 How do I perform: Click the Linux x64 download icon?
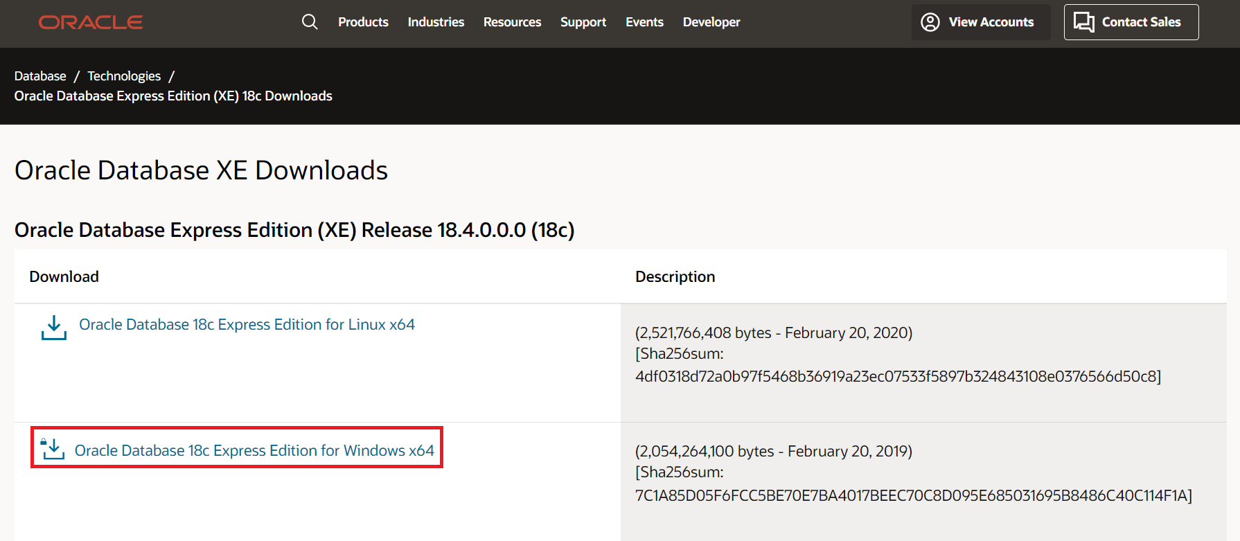(x=53, y=328)
